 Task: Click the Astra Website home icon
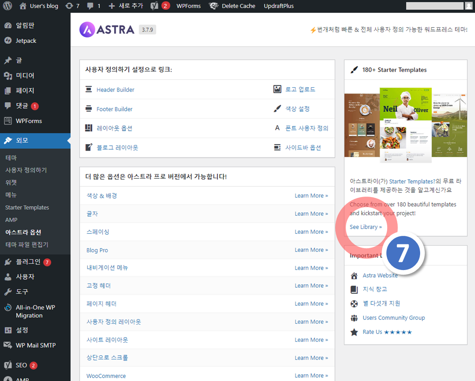(x=354, y=276)
